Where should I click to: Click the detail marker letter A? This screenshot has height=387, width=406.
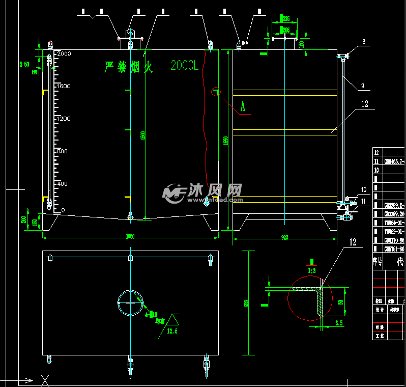[243, 106]
